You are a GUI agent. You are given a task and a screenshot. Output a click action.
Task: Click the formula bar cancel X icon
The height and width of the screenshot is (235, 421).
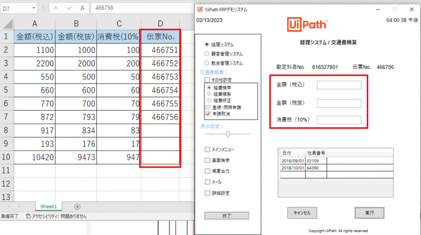[x=55, y=8]
